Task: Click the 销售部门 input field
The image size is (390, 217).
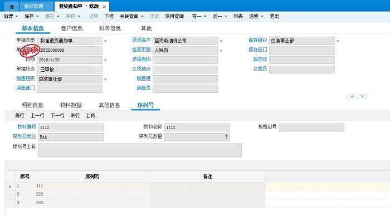Action: point(70,88)
